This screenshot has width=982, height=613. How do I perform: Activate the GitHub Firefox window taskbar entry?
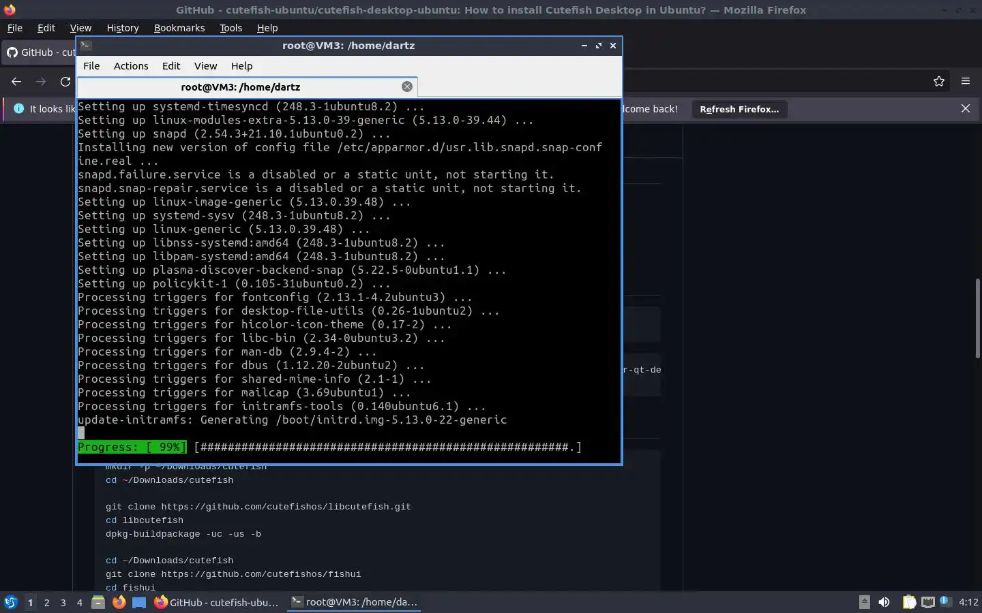point(217,602)
